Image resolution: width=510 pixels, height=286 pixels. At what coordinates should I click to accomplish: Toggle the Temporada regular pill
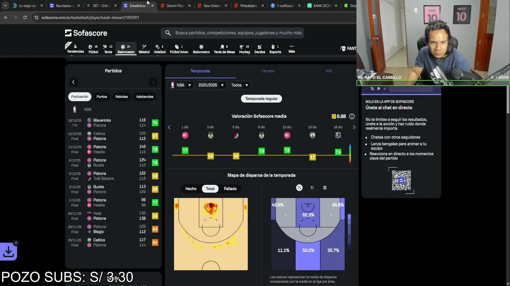(261, 99)
